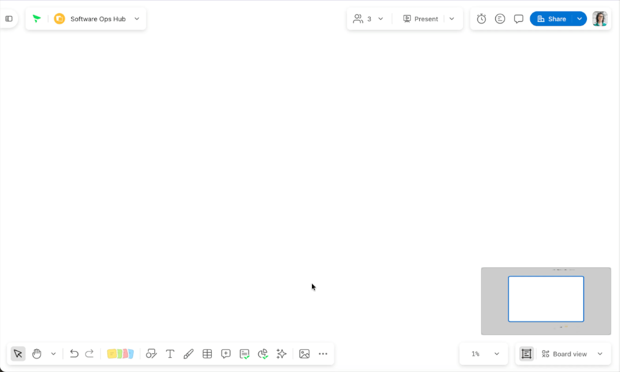Image resolution: width=620 pixels, height=372 pixels.
Task: Expand the zoom level dropdown
Action: click(x=497, y=354)
